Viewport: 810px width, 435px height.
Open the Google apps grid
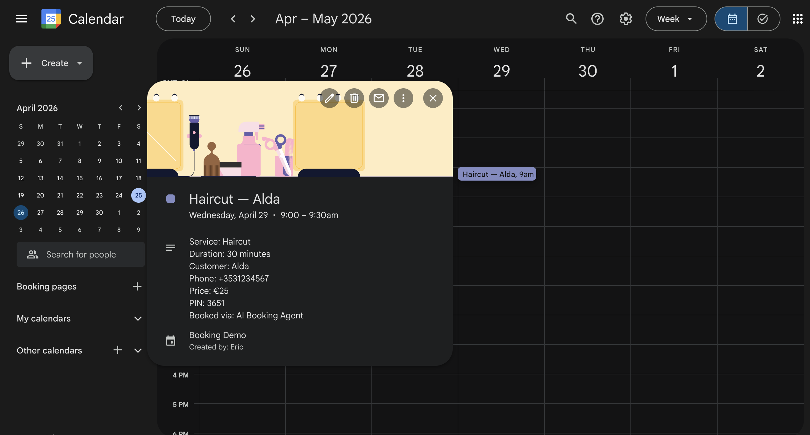(x=797, y=19)
